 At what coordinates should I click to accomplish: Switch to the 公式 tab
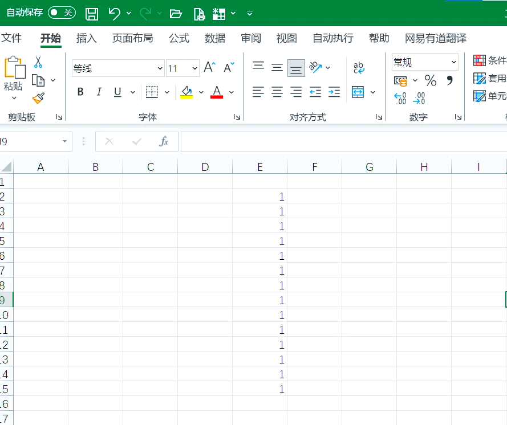[x=179, y=38]
